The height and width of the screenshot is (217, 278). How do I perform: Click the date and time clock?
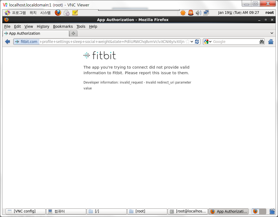pyautogui.click(x=239, y=13)
